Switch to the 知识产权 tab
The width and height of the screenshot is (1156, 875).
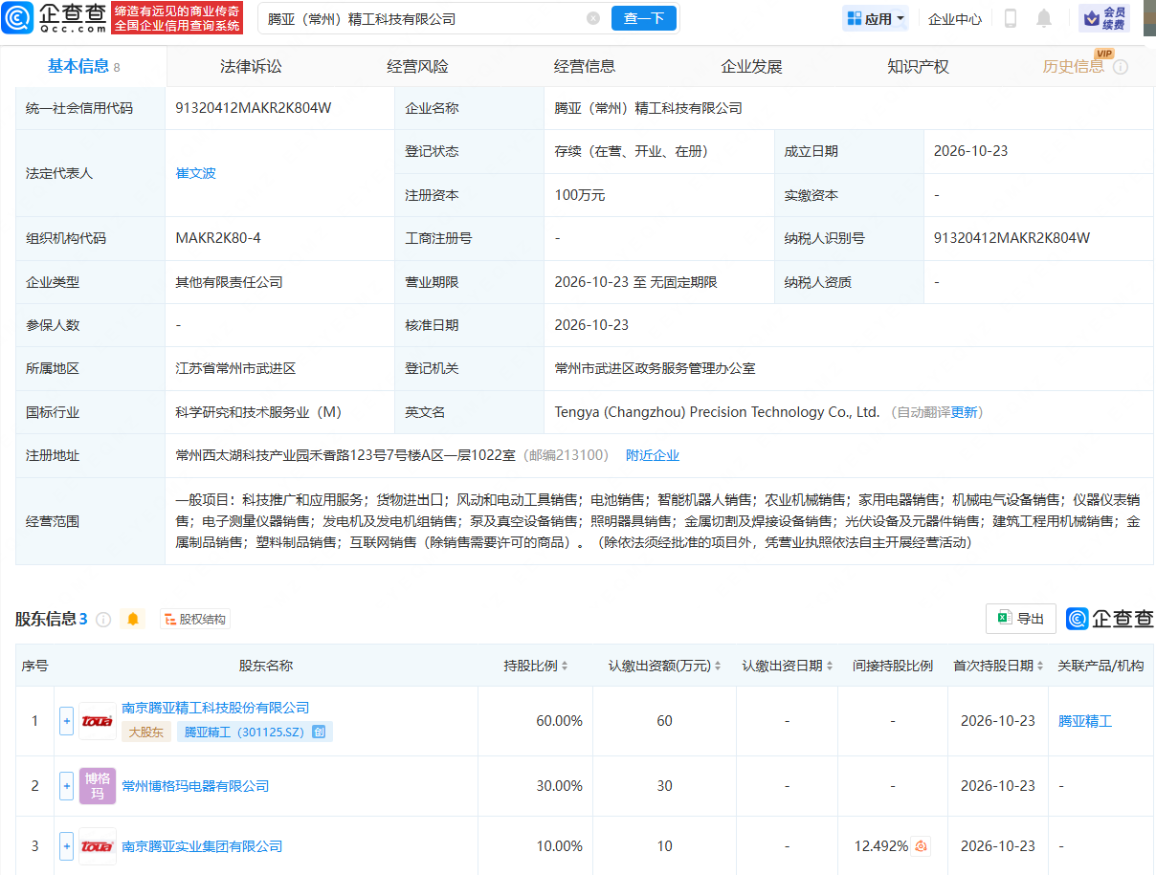[x=918, y=67]
